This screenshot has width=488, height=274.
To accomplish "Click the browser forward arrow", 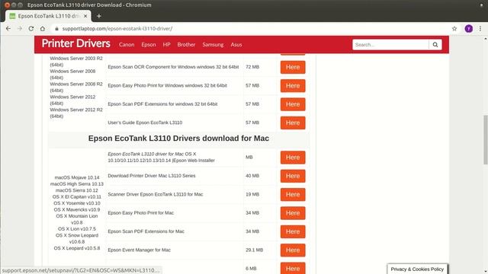I will [20, 29].
